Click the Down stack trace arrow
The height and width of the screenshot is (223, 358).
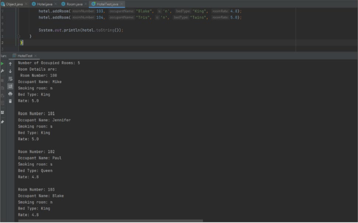click(10, 71)
